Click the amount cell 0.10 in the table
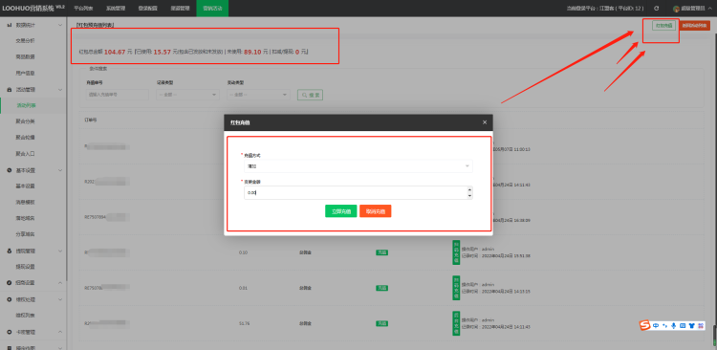 [x=243, y=252]
